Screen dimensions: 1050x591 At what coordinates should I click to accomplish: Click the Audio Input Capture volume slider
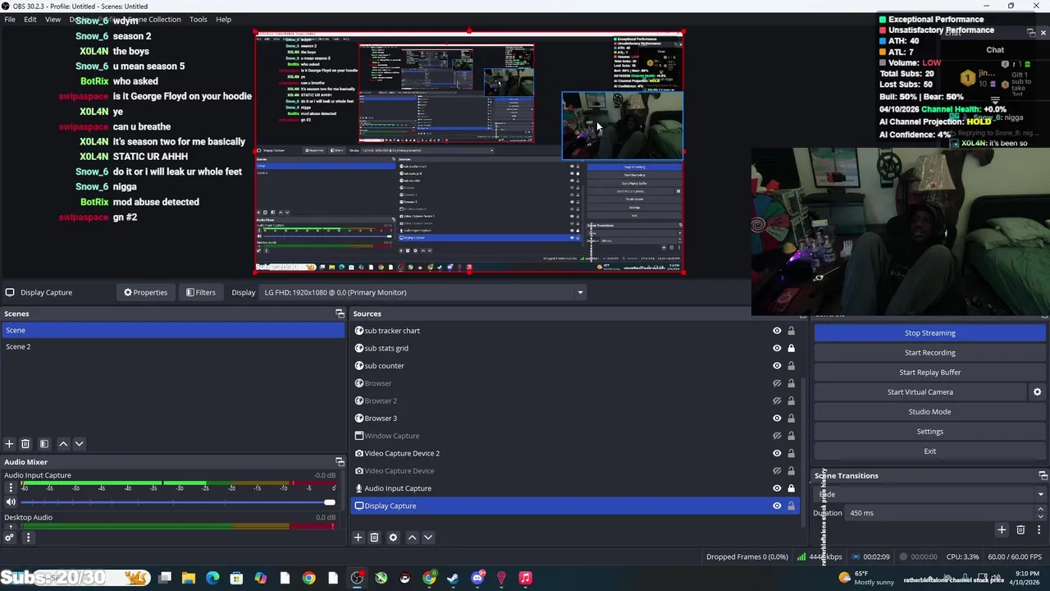(178, 502)
